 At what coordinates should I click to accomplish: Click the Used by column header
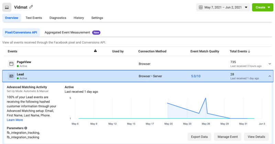(x=118, y=52)
